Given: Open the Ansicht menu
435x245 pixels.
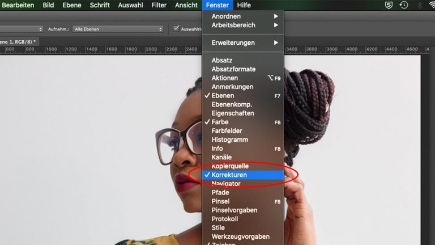Looking at the screenshot, I should click(x=186, y=5).
